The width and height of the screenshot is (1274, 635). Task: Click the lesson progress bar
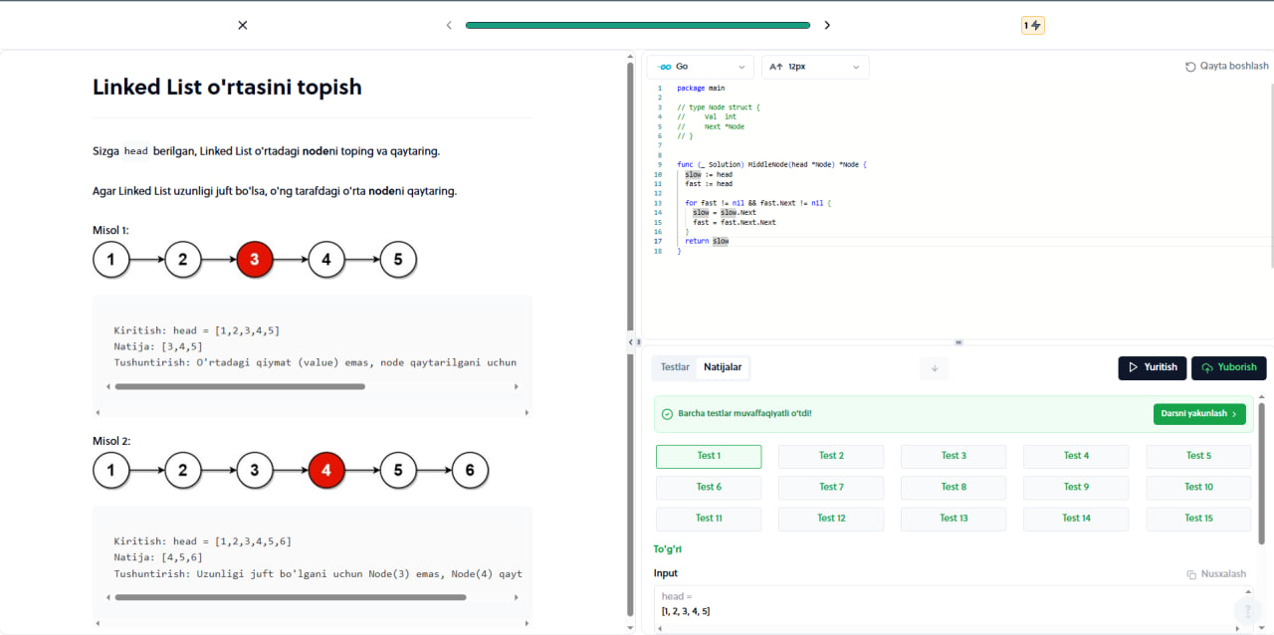[638, 25]
